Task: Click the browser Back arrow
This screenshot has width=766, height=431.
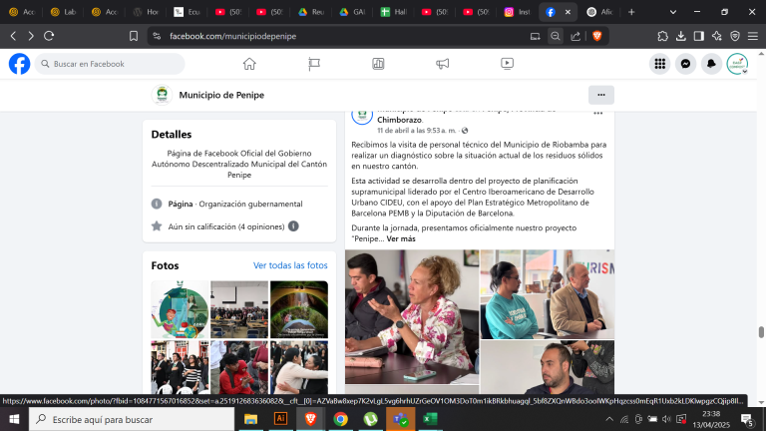Action: tap(13, 36)
